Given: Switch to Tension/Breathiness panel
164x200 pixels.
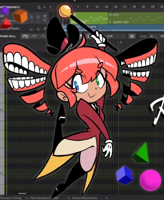Looking at the screenshot, I should pos(82,198).
